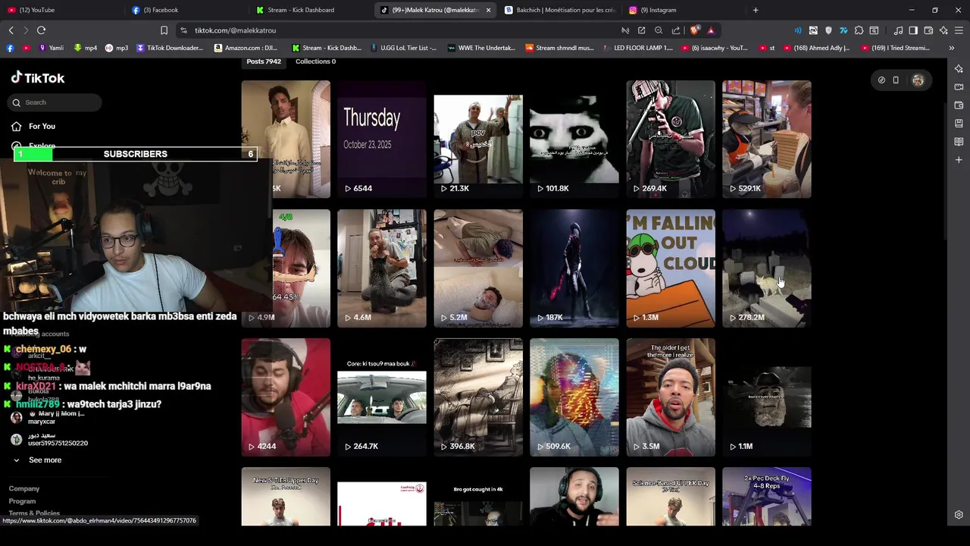Open the wallet icon in the right sidebar
The height and width of the screenshot is (546, 970).
tap(959, 105)
